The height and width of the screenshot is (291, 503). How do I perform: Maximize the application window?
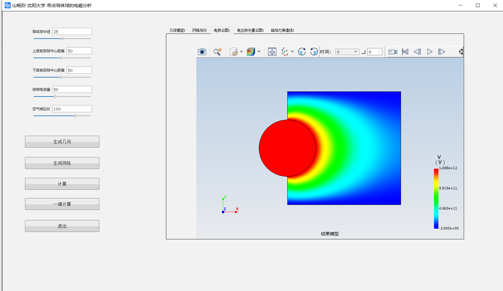tap(478, 5)
